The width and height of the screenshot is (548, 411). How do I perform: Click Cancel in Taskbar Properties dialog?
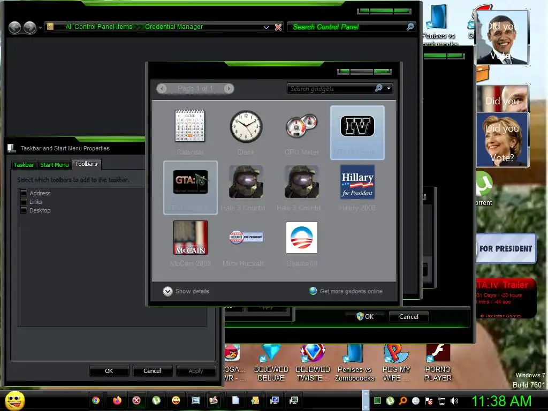(152, 371)
